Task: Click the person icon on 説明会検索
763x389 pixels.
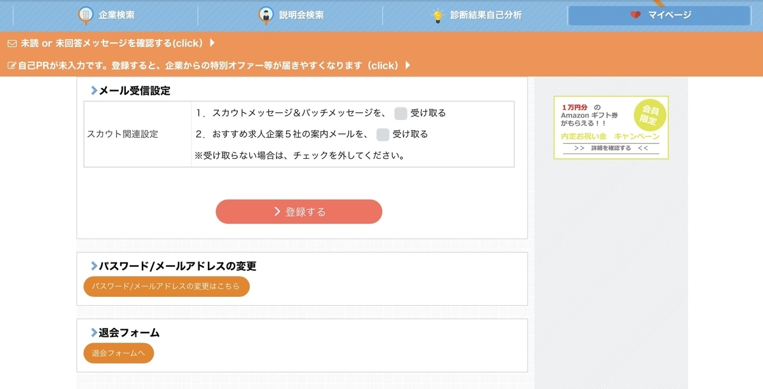Action: pos(267,15)
